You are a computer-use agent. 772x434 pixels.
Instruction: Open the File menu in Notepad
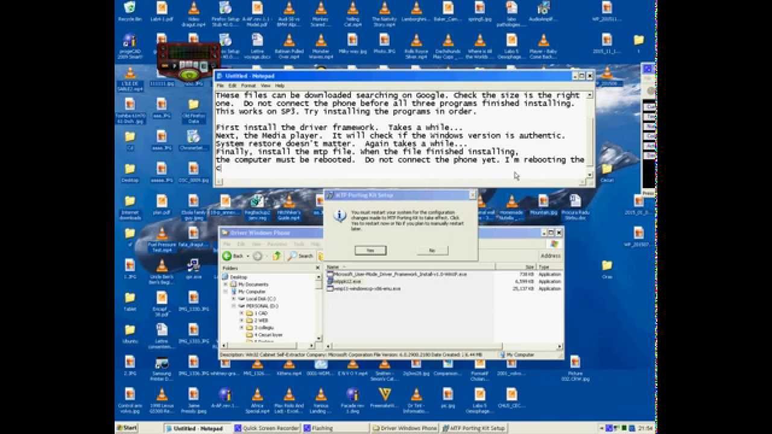tap(220, 86)
